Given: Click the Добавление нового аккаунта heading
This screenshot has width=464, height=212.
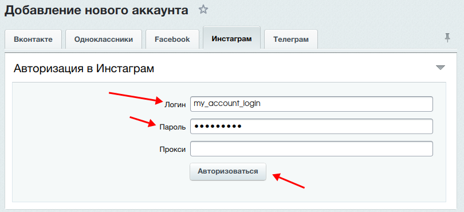Looking at the screenshot, I should (x=96, y=10).
